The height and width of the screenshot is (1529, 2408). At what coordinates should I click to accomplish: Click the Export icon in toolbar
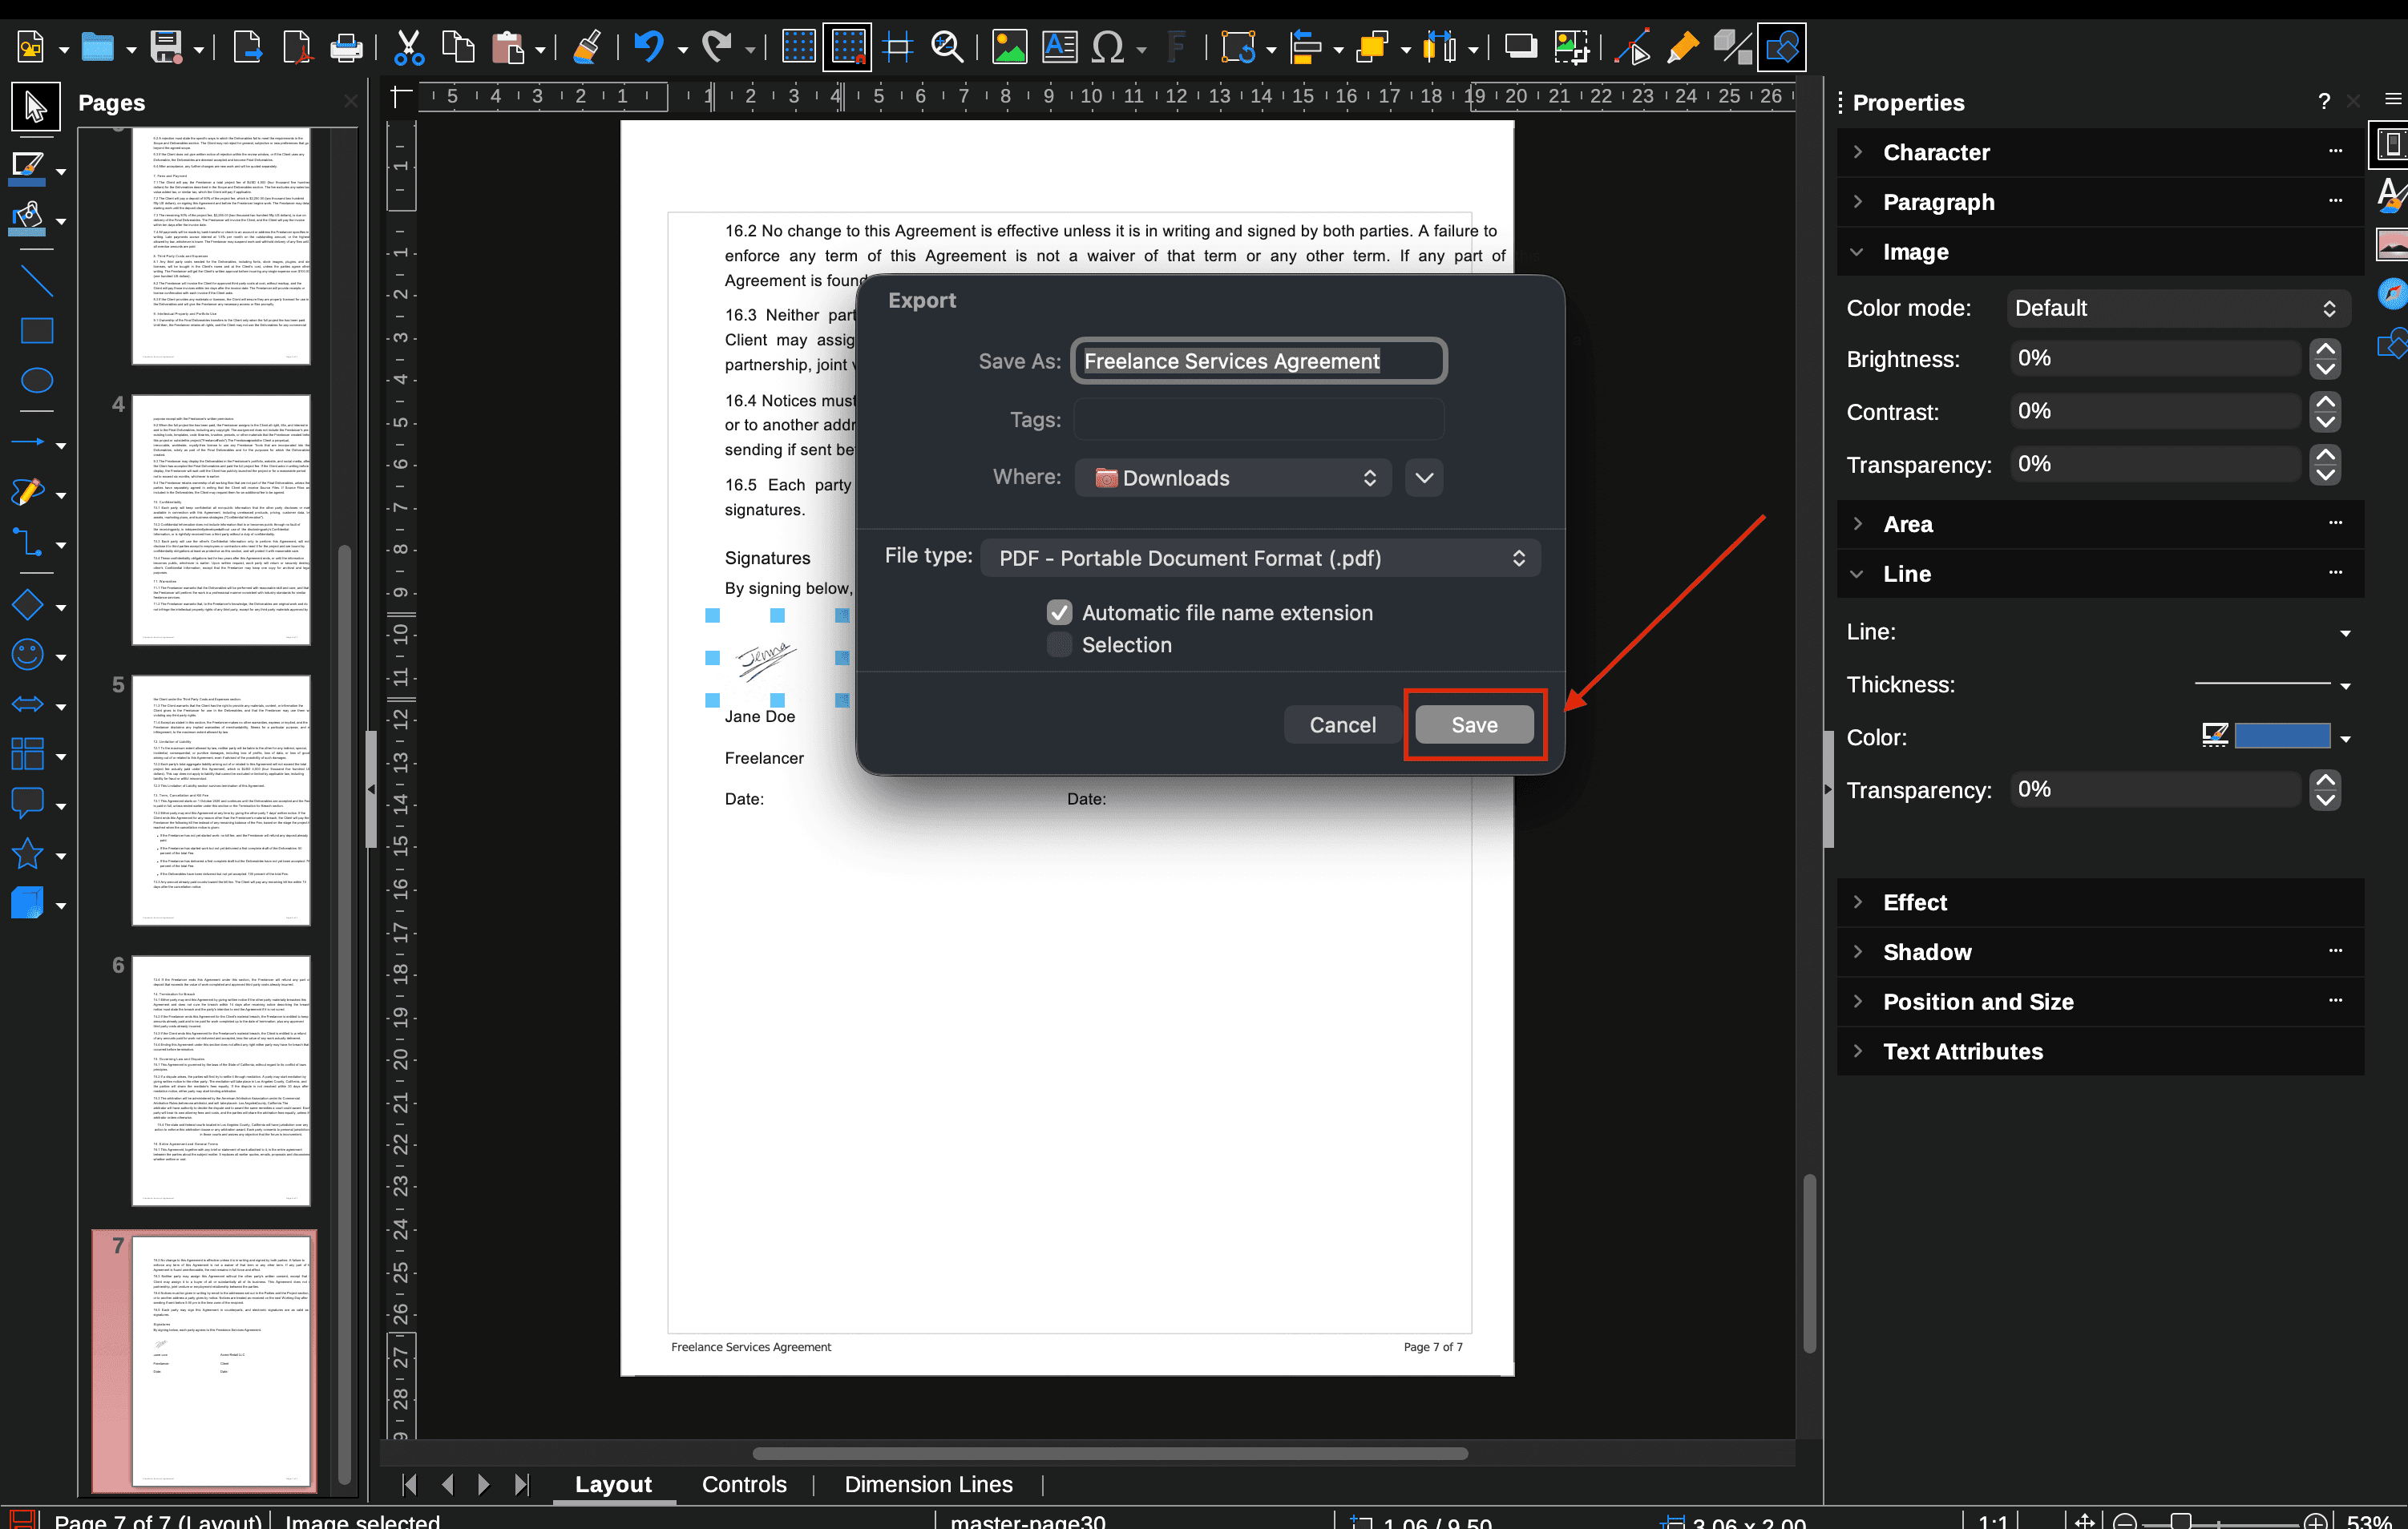[247, 47]
